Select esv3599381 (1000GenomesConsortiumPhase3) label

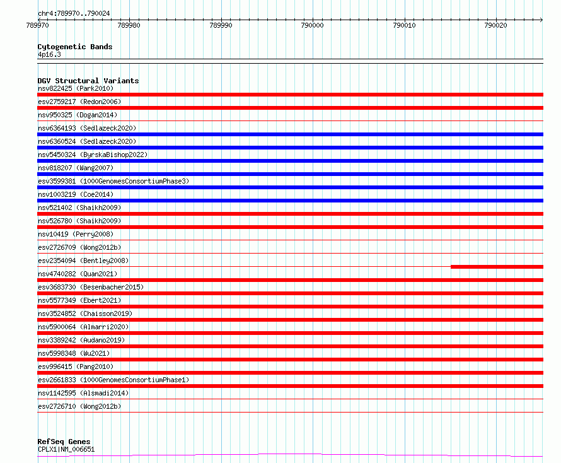coord(113,181)
